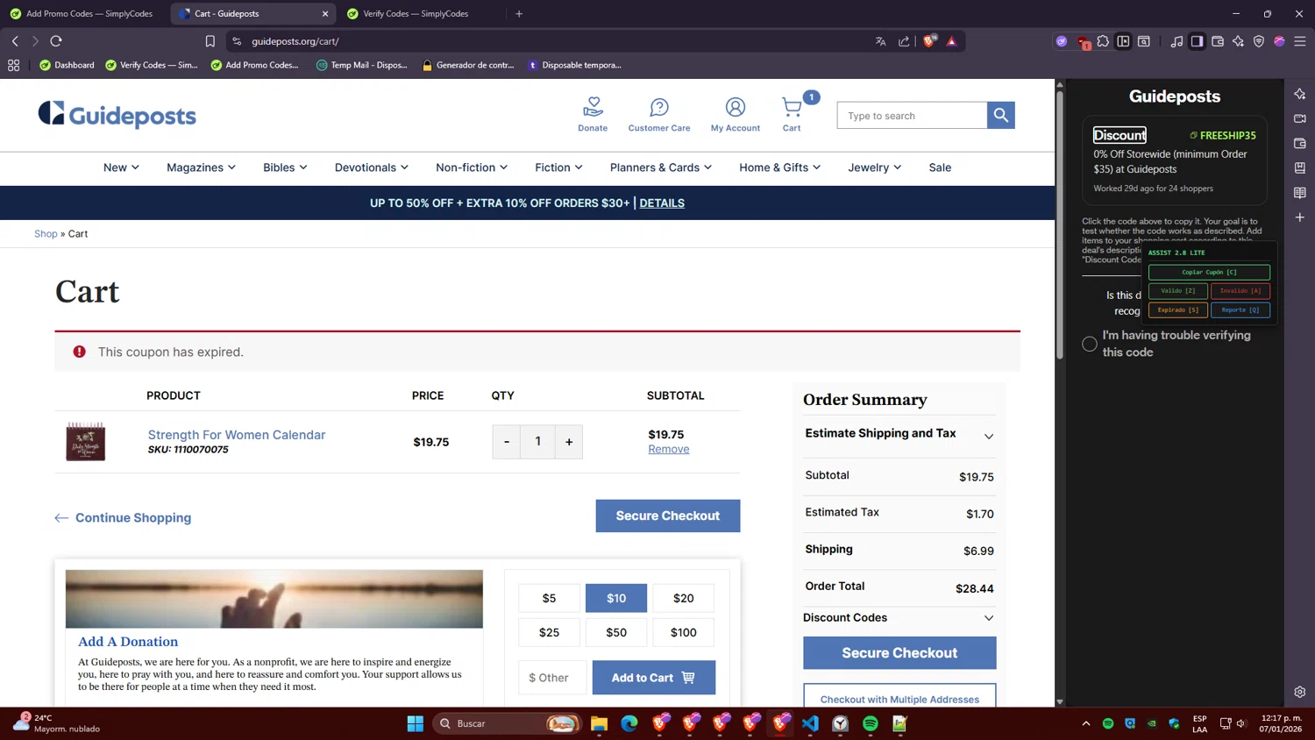Bookmark this page using bookmark icon
Viewport: 1315px width, 740px height.
coord(210,41)
